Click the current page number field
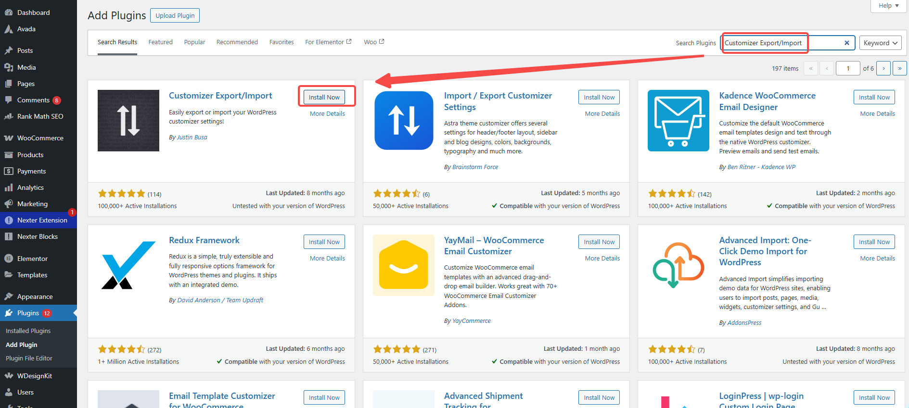 [847, 68]
